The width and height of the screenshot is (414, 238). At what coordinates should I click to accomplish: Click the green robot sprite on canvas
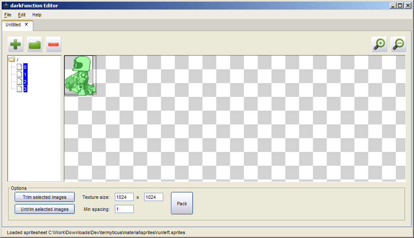tap(80, 76)
